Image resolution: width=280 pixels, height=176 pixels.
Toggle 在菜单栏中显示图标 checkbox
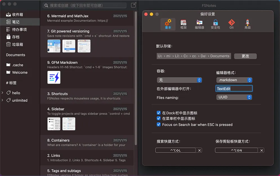(159, 119)
